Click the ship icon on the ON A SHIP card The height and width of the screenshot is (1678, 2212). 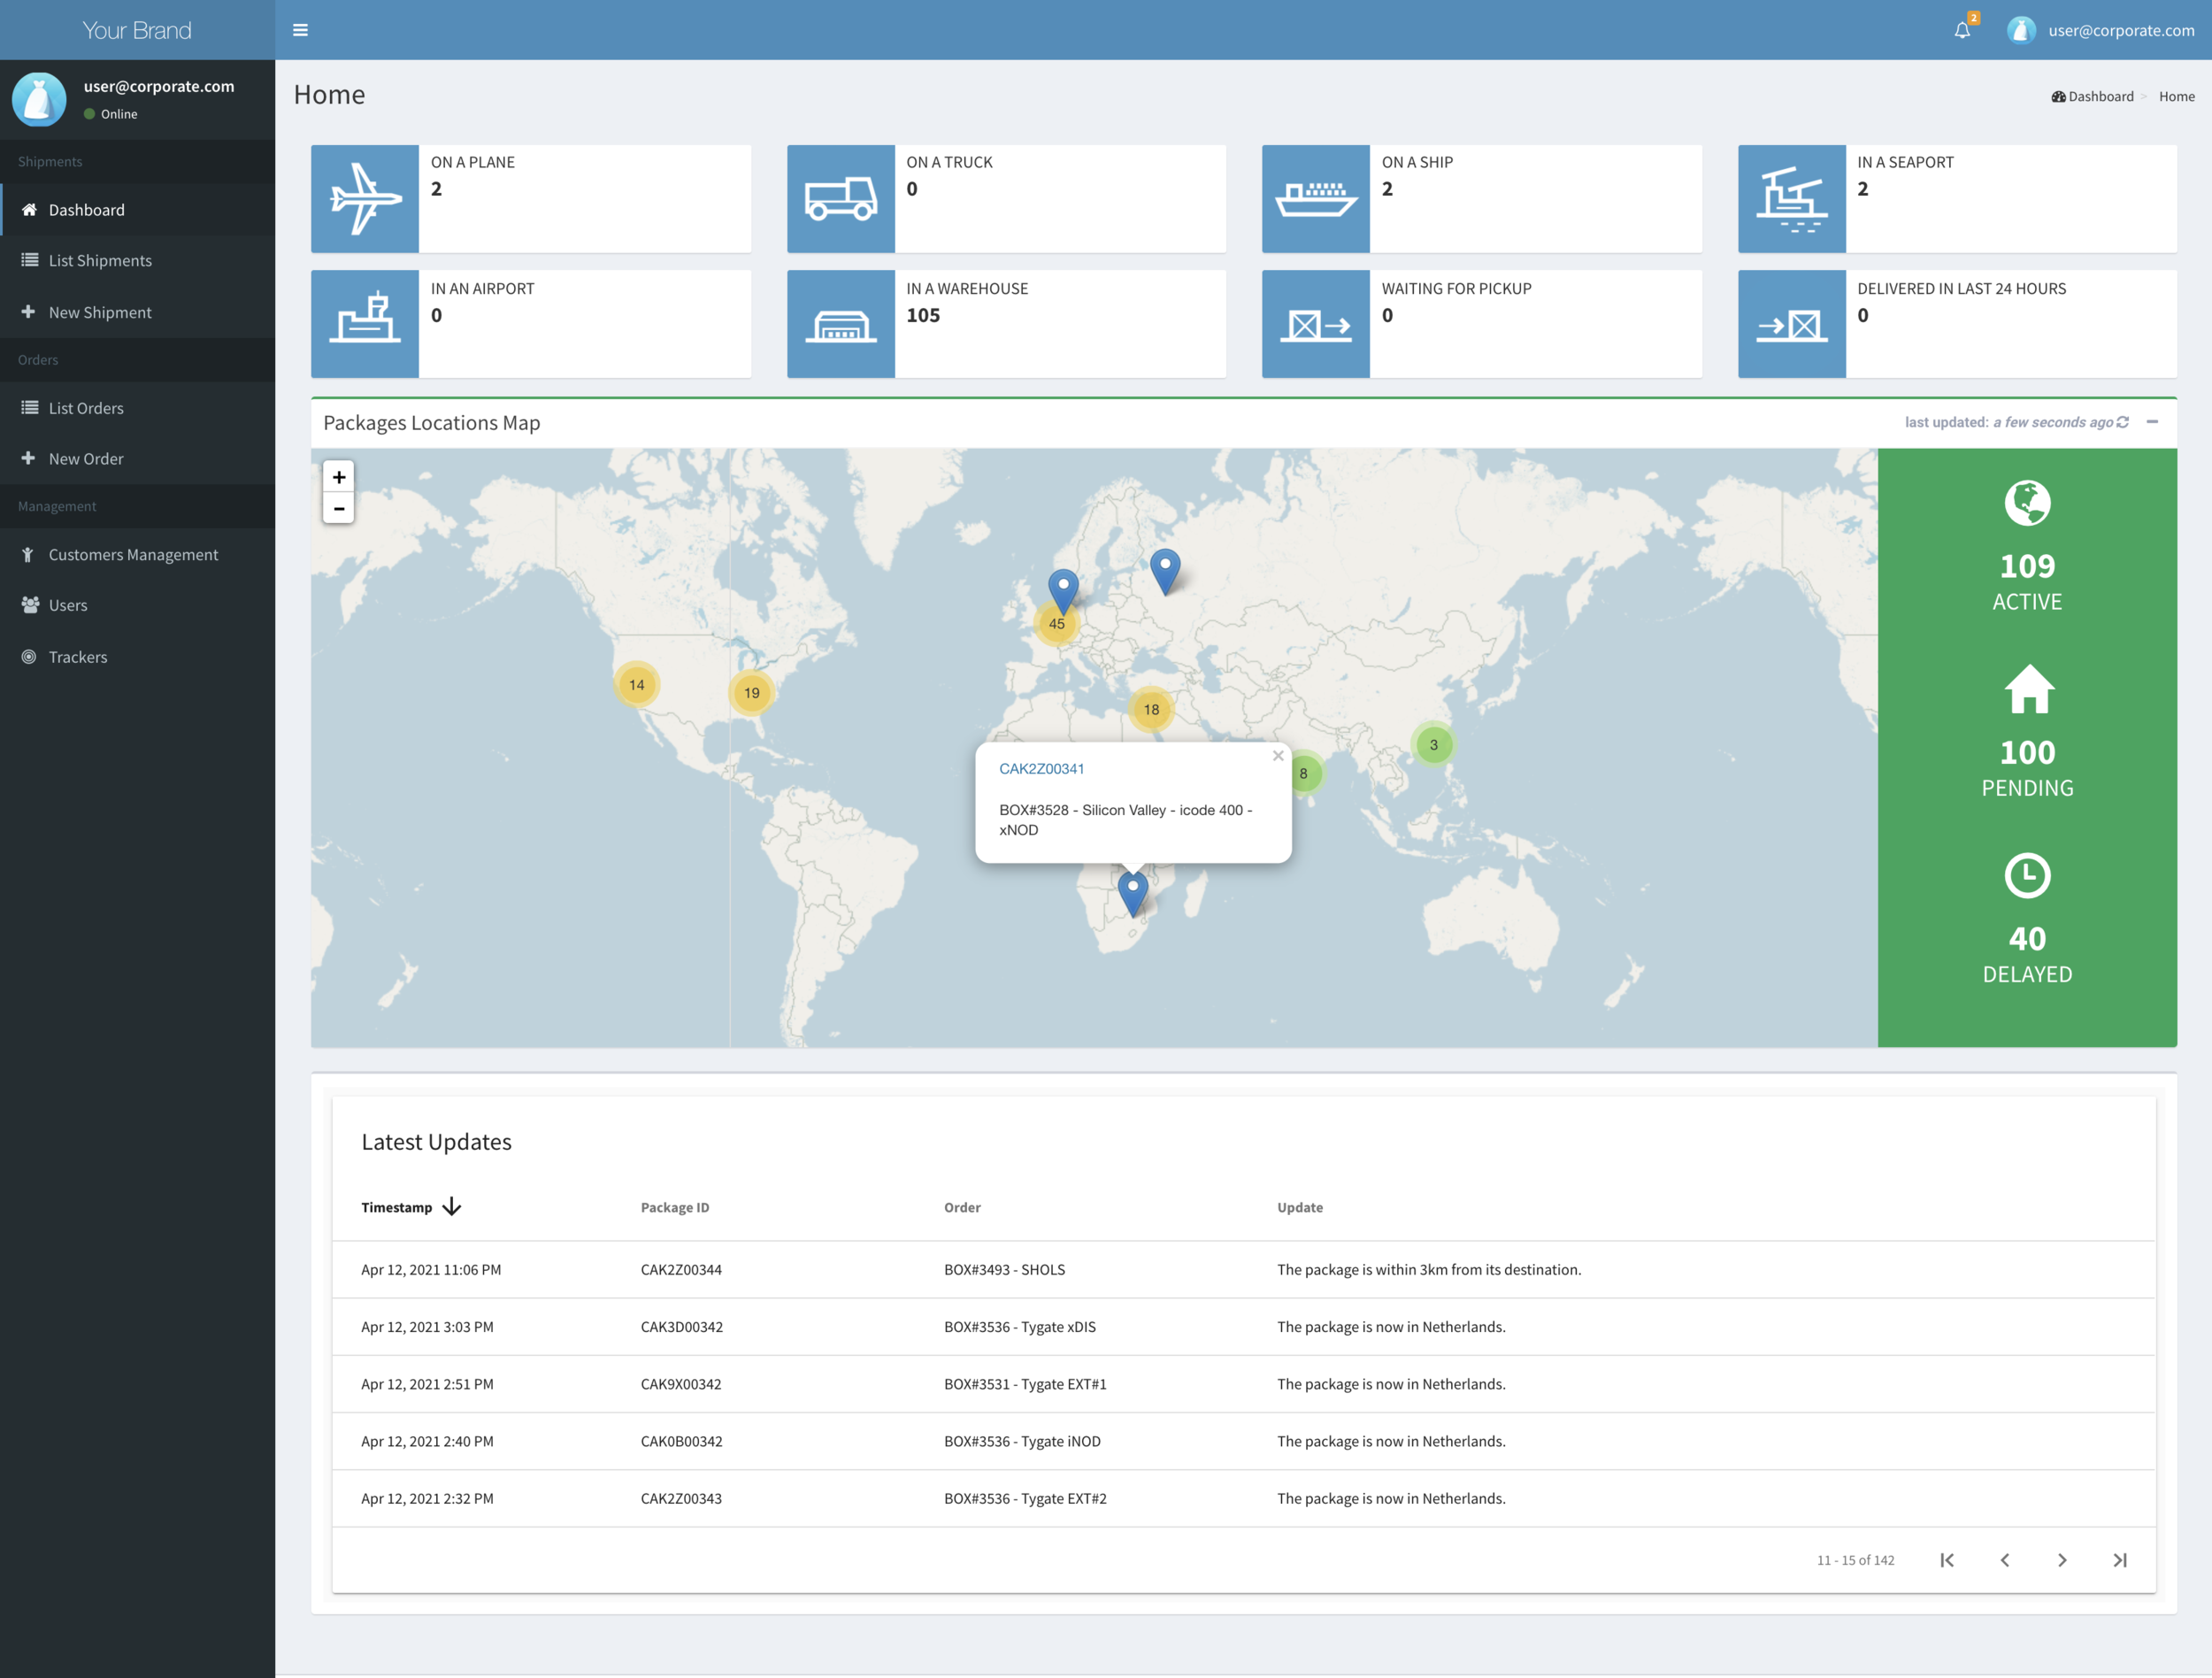(1316, 197)
